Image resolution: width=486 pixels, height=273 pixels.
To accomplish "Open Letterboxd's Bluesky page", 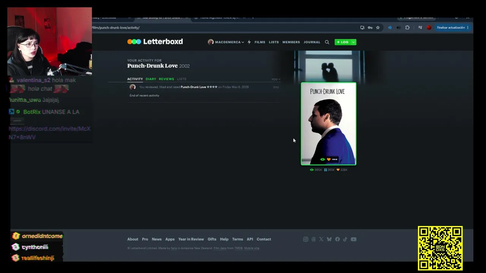I will pyautogui.click(x=329, y=239).
